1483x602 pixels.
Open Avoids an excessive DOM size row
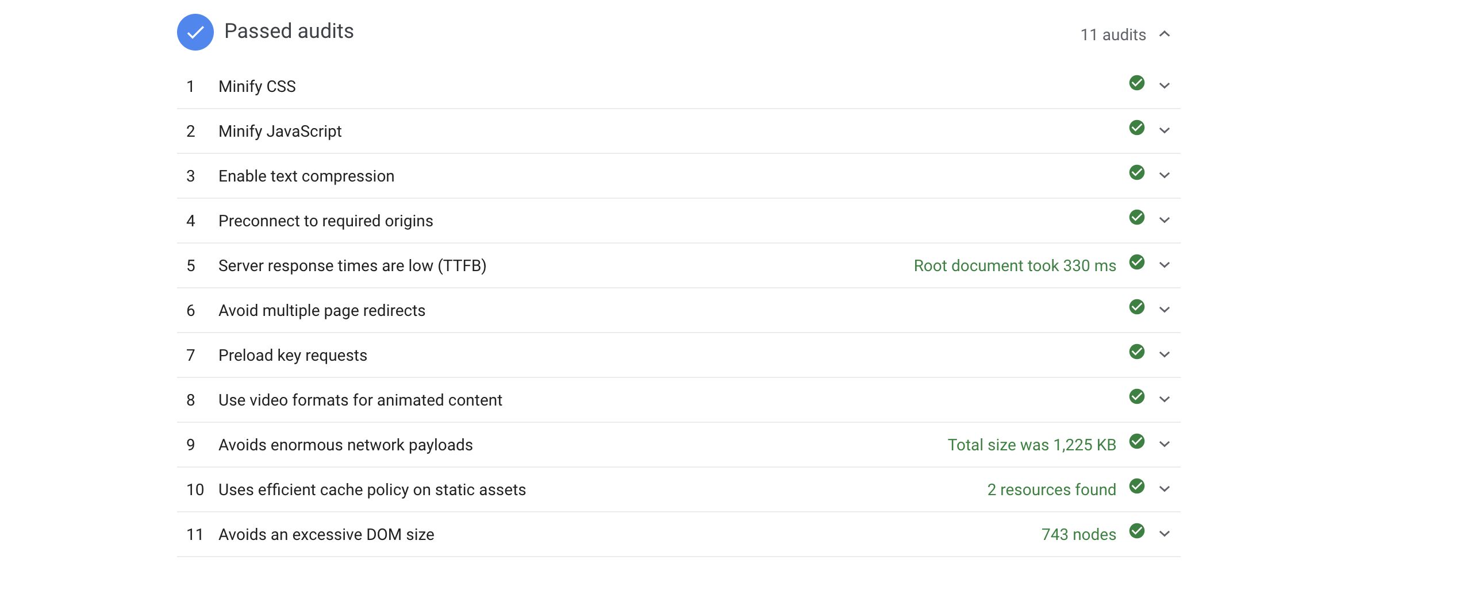678,535
